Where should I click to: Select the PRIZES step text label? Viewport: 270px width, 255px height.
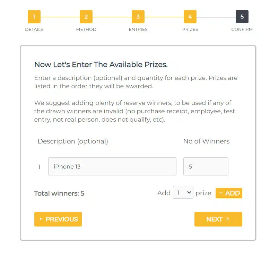click(x=190, y=30)
